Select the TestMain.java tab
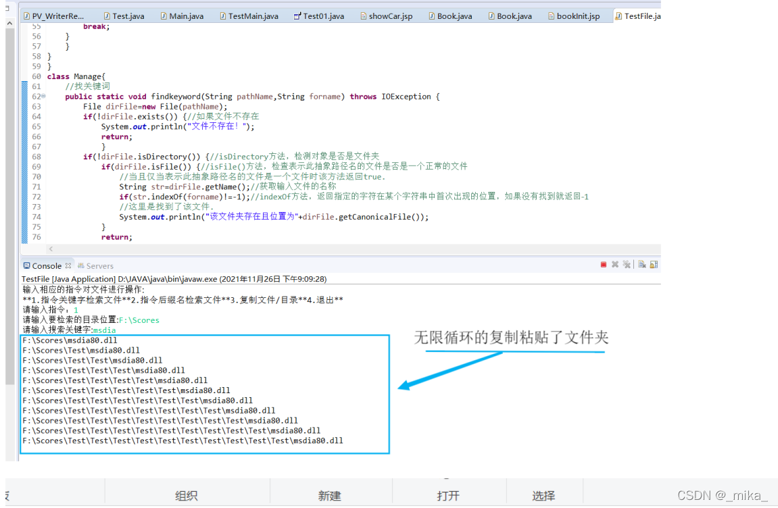 pyautogui.click(x=249, y=16)
